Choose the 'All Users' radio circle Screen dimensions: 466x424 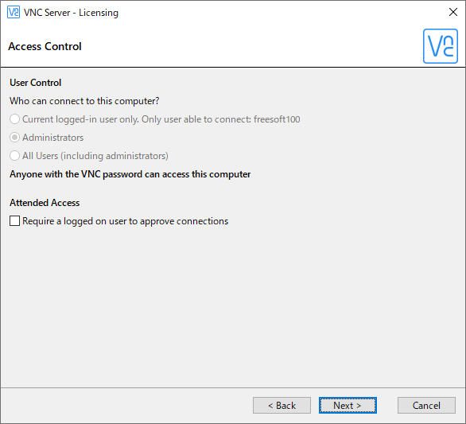click(14, 156)
